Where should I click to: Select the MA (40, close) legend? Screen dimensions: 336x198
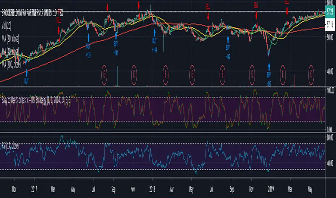click(x=10, y=51)
